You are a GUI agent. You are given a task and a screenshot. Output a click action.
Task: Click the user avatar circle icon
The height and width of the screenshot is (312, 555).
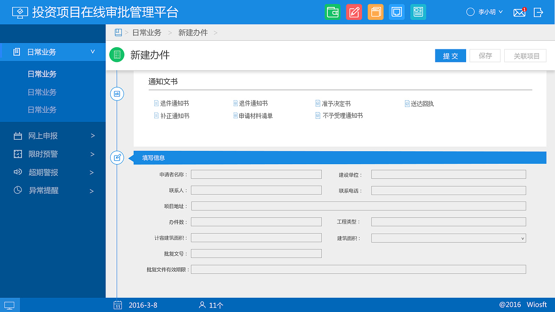coord(470,12)
